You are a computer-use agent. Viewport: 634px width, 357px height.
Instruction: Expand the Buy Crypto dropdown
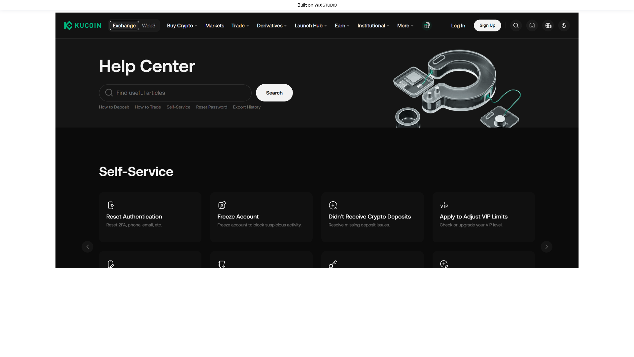coord(182,25)
